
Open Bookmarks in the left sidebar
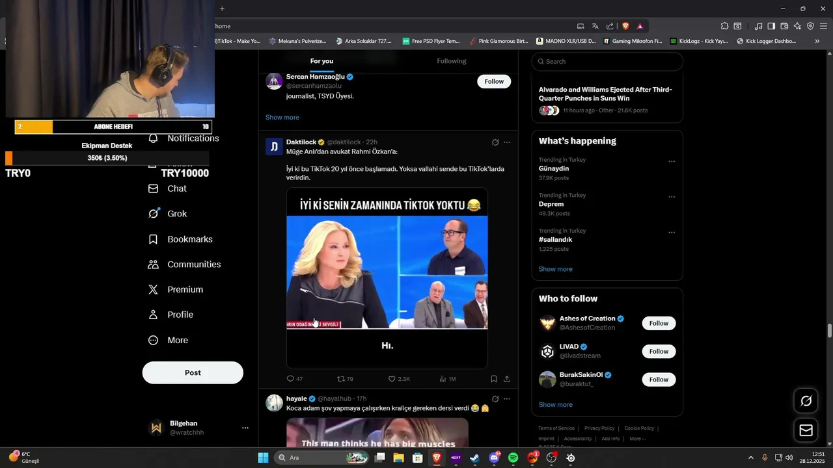coord(181,239)
